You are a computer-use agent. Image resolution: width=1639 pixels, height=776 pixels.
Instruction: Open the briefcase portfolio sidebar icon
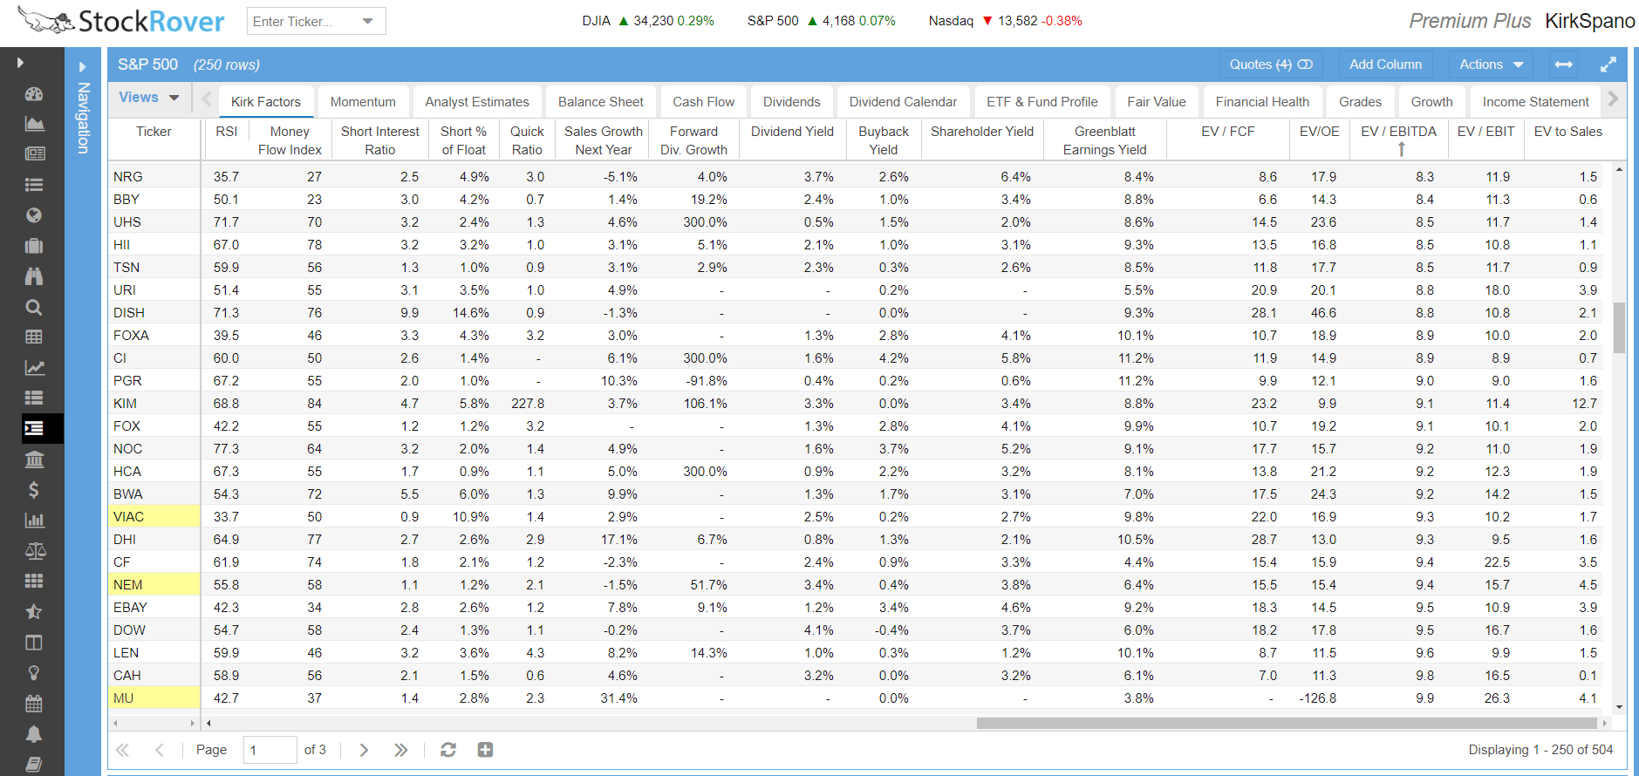tap(34, 246)
